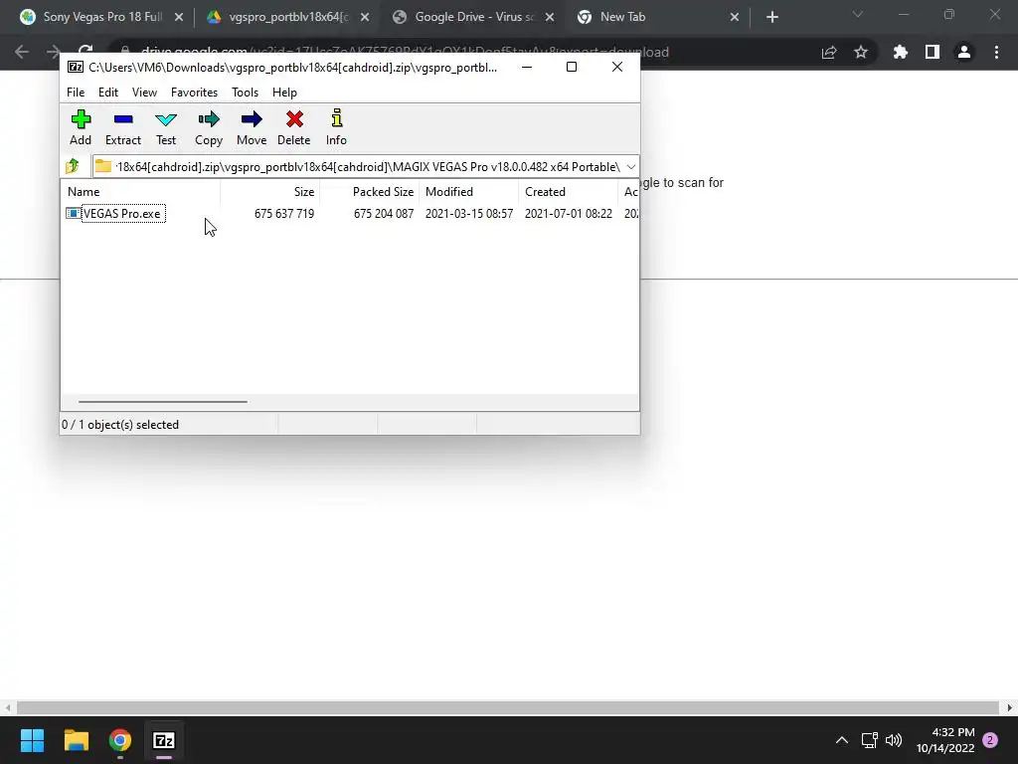Open the Edit menu
1018x764 pixels.
point(107,93)
